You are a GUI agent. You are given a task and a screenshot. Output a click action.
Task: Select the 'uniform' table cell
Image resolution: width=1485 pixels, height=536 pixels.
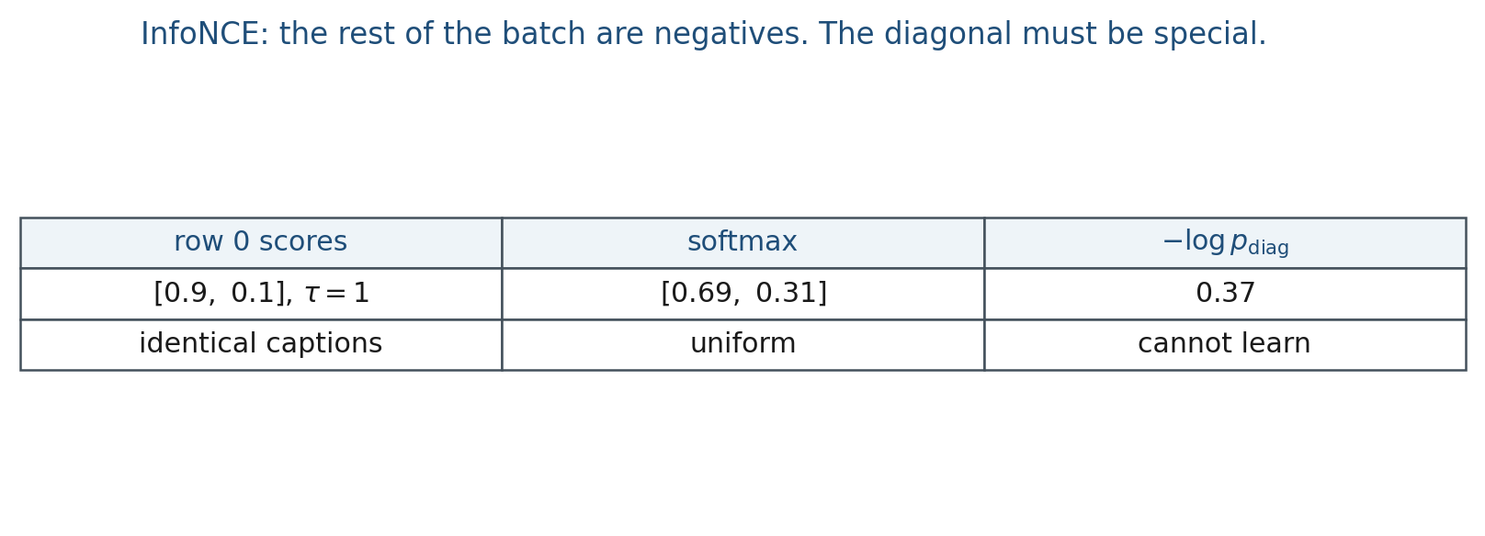click(742, 344)
